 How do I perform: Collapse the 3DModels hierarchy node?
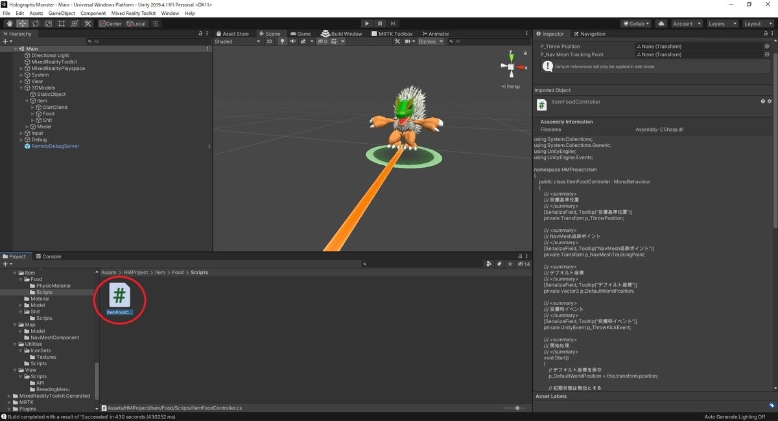click(21, 88)
